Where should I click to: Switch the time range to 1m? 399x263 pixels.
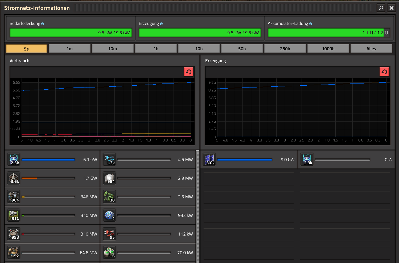click(69, 49)
